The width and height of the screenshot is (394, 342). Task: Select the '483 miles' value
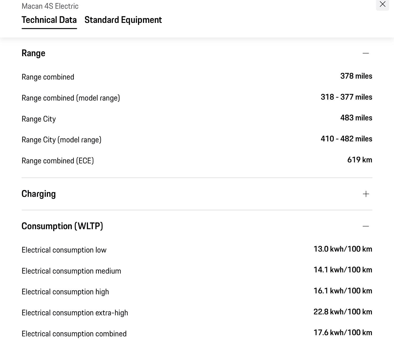356,118
